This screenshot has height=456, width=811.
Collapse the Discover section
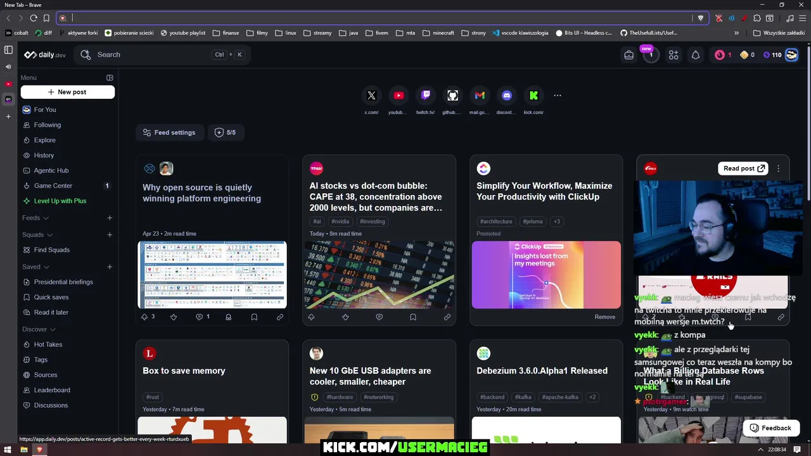tap(39, 329)
